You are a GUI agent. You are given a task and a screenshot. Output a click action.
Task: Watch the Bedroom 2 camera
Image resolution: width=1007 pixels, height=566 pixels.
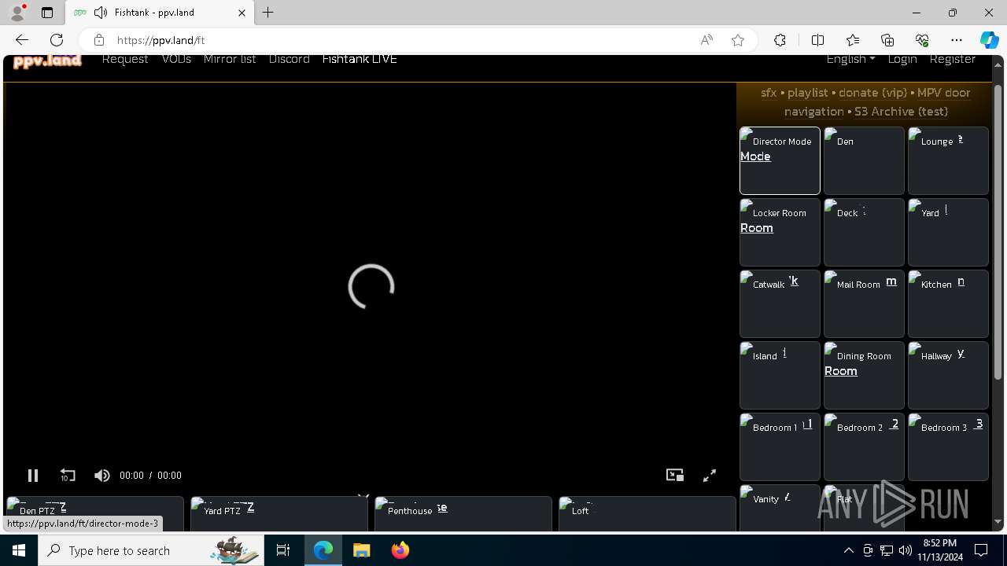click(864, 447)
